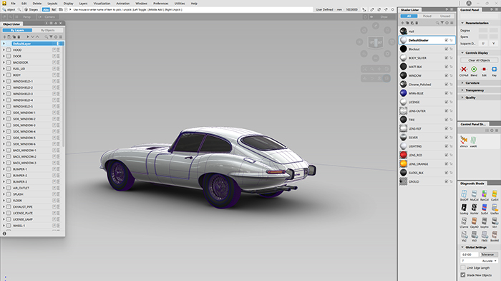Open the Visualization menu
501x281 pixels.
pyautogui.click(x=102, y=4)
